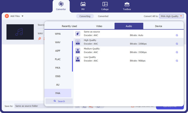This screenshot has height=113, width=188.
Task: Click Bitrate: 96kbps value
Action: [138, 61]
